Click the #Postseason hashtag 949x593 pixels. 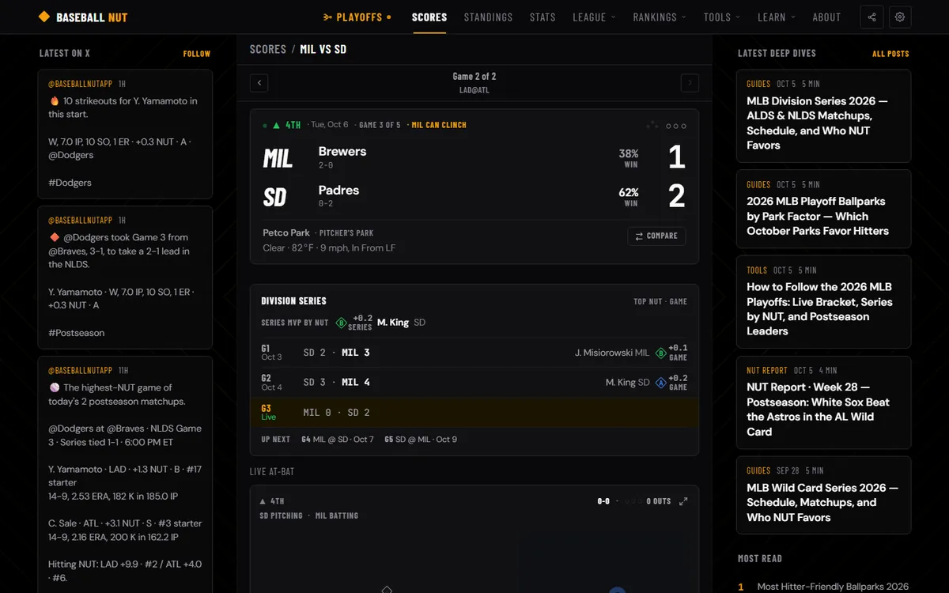point(76,333)
